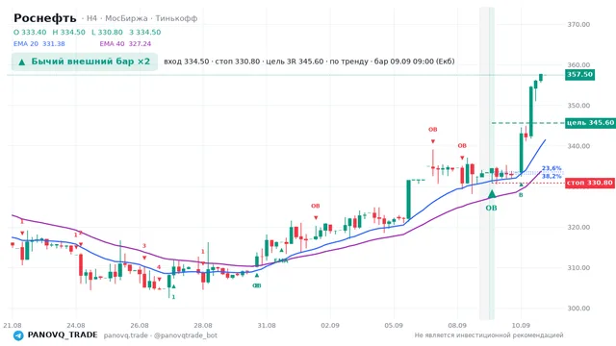Viewport: 616px width, 346px height.
Task: Click the вход 334.50 entry text
Action: [186, 62]
